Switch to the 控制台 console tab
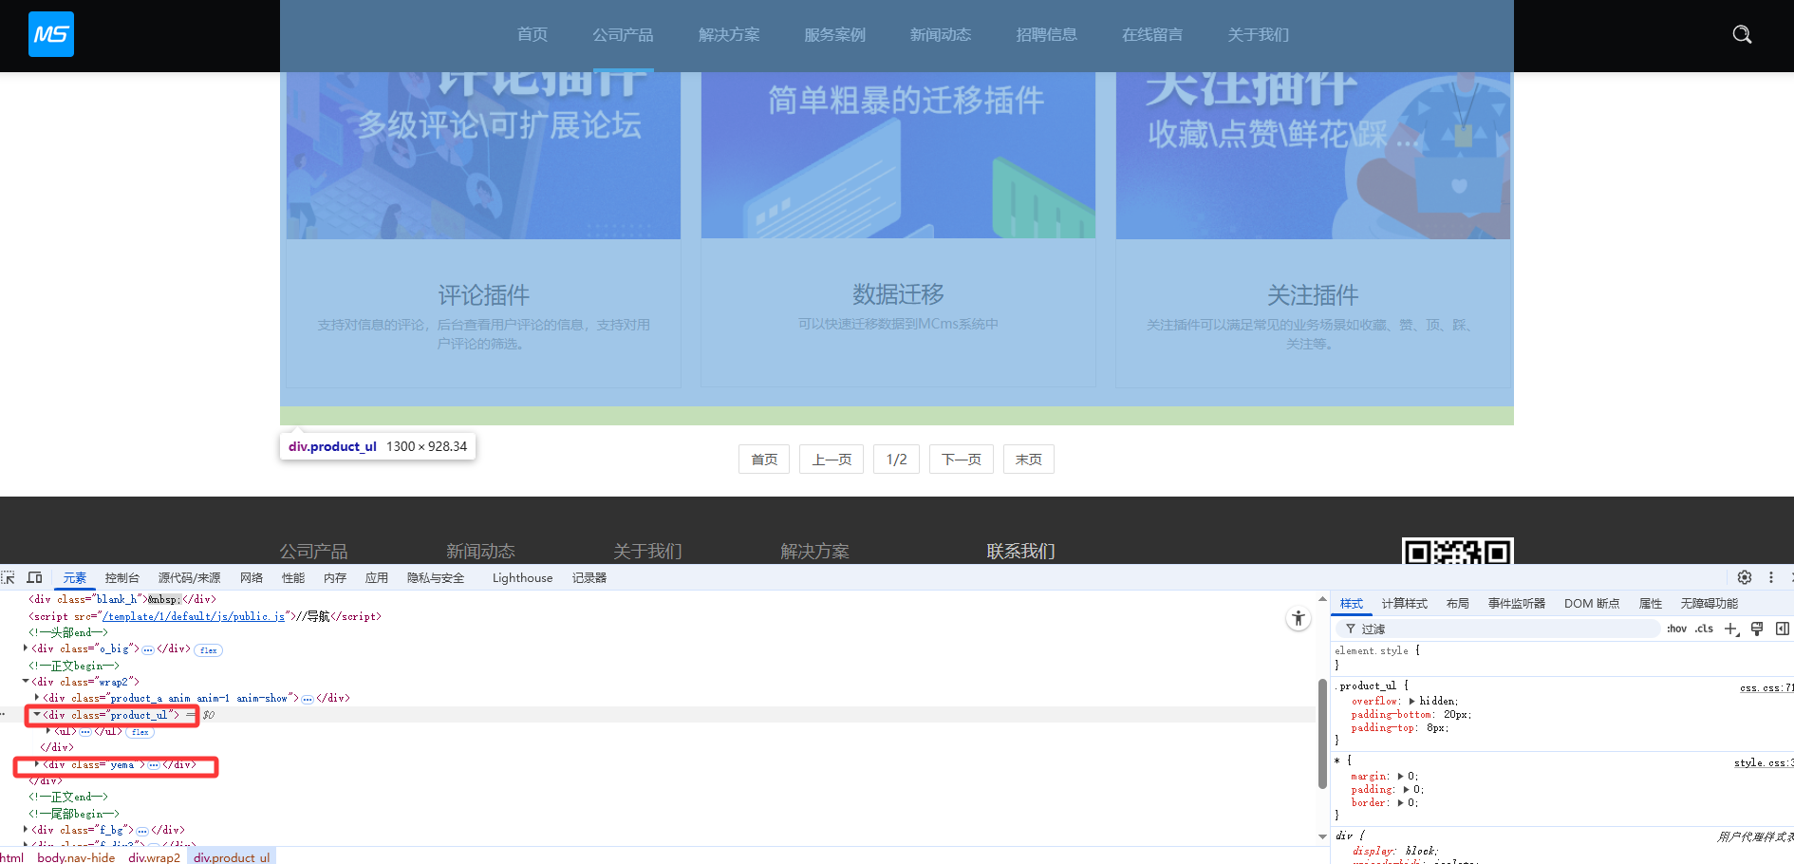Viewport: 1794px width, 864px height. (121, 577)
